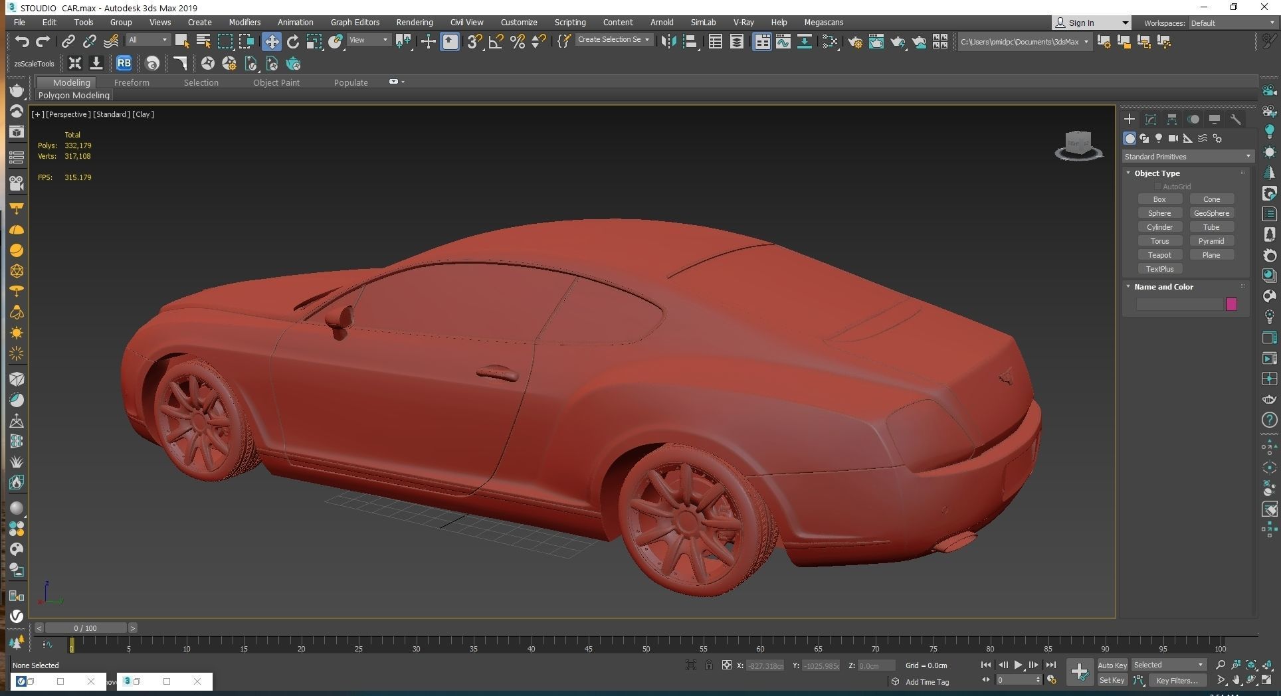Open the Render Setup teapot icon

855,42
